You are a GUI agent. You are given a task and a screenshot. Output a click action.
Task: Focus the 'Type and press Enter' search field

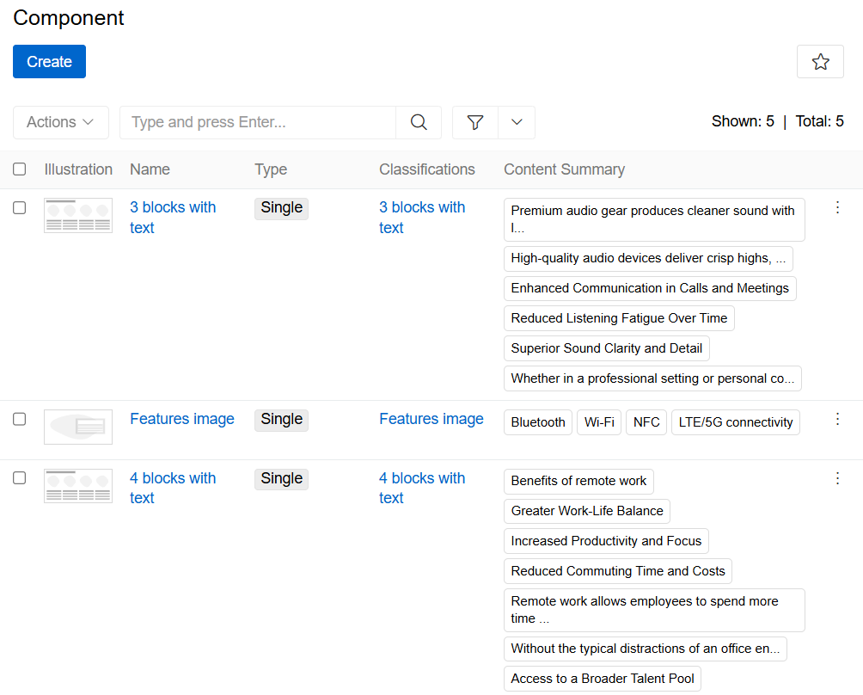[258, 122]
